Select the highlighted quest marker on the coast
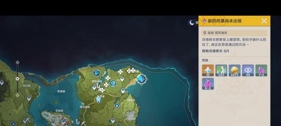This screenshot has width=281, height=126. point(141,79)
